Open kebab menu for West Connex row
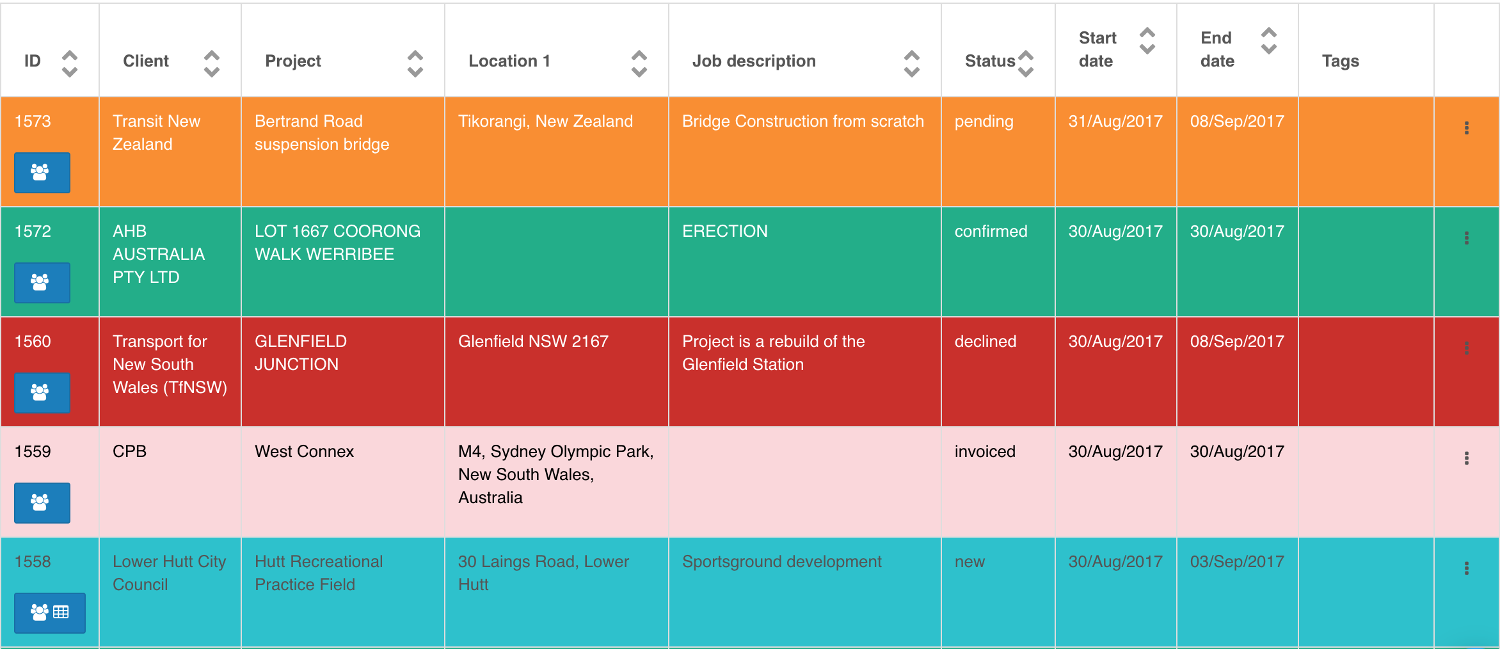The width and height of the screenshot is (1500, 649). click(1466, 458)
